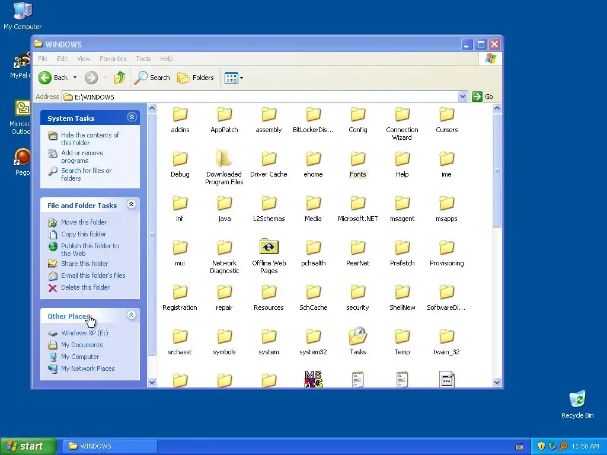Select the system32 folder icon
Screen dimensions: 607x455
coord(313,337)
